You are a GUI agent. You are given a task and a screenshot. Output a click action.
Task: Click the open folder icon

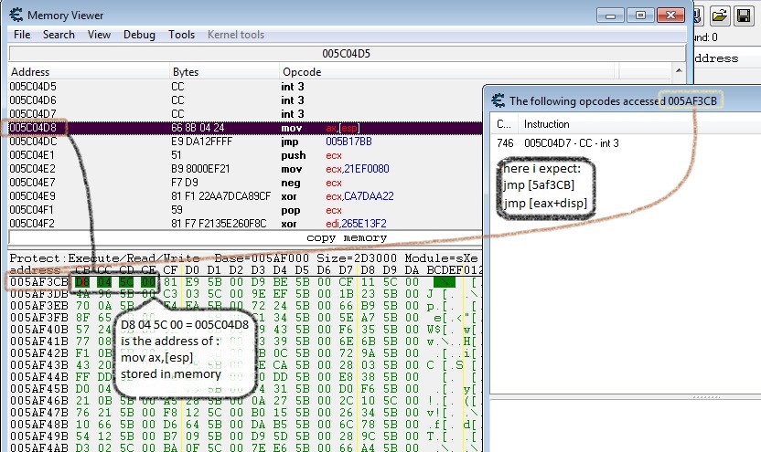[x=720, y=15]
